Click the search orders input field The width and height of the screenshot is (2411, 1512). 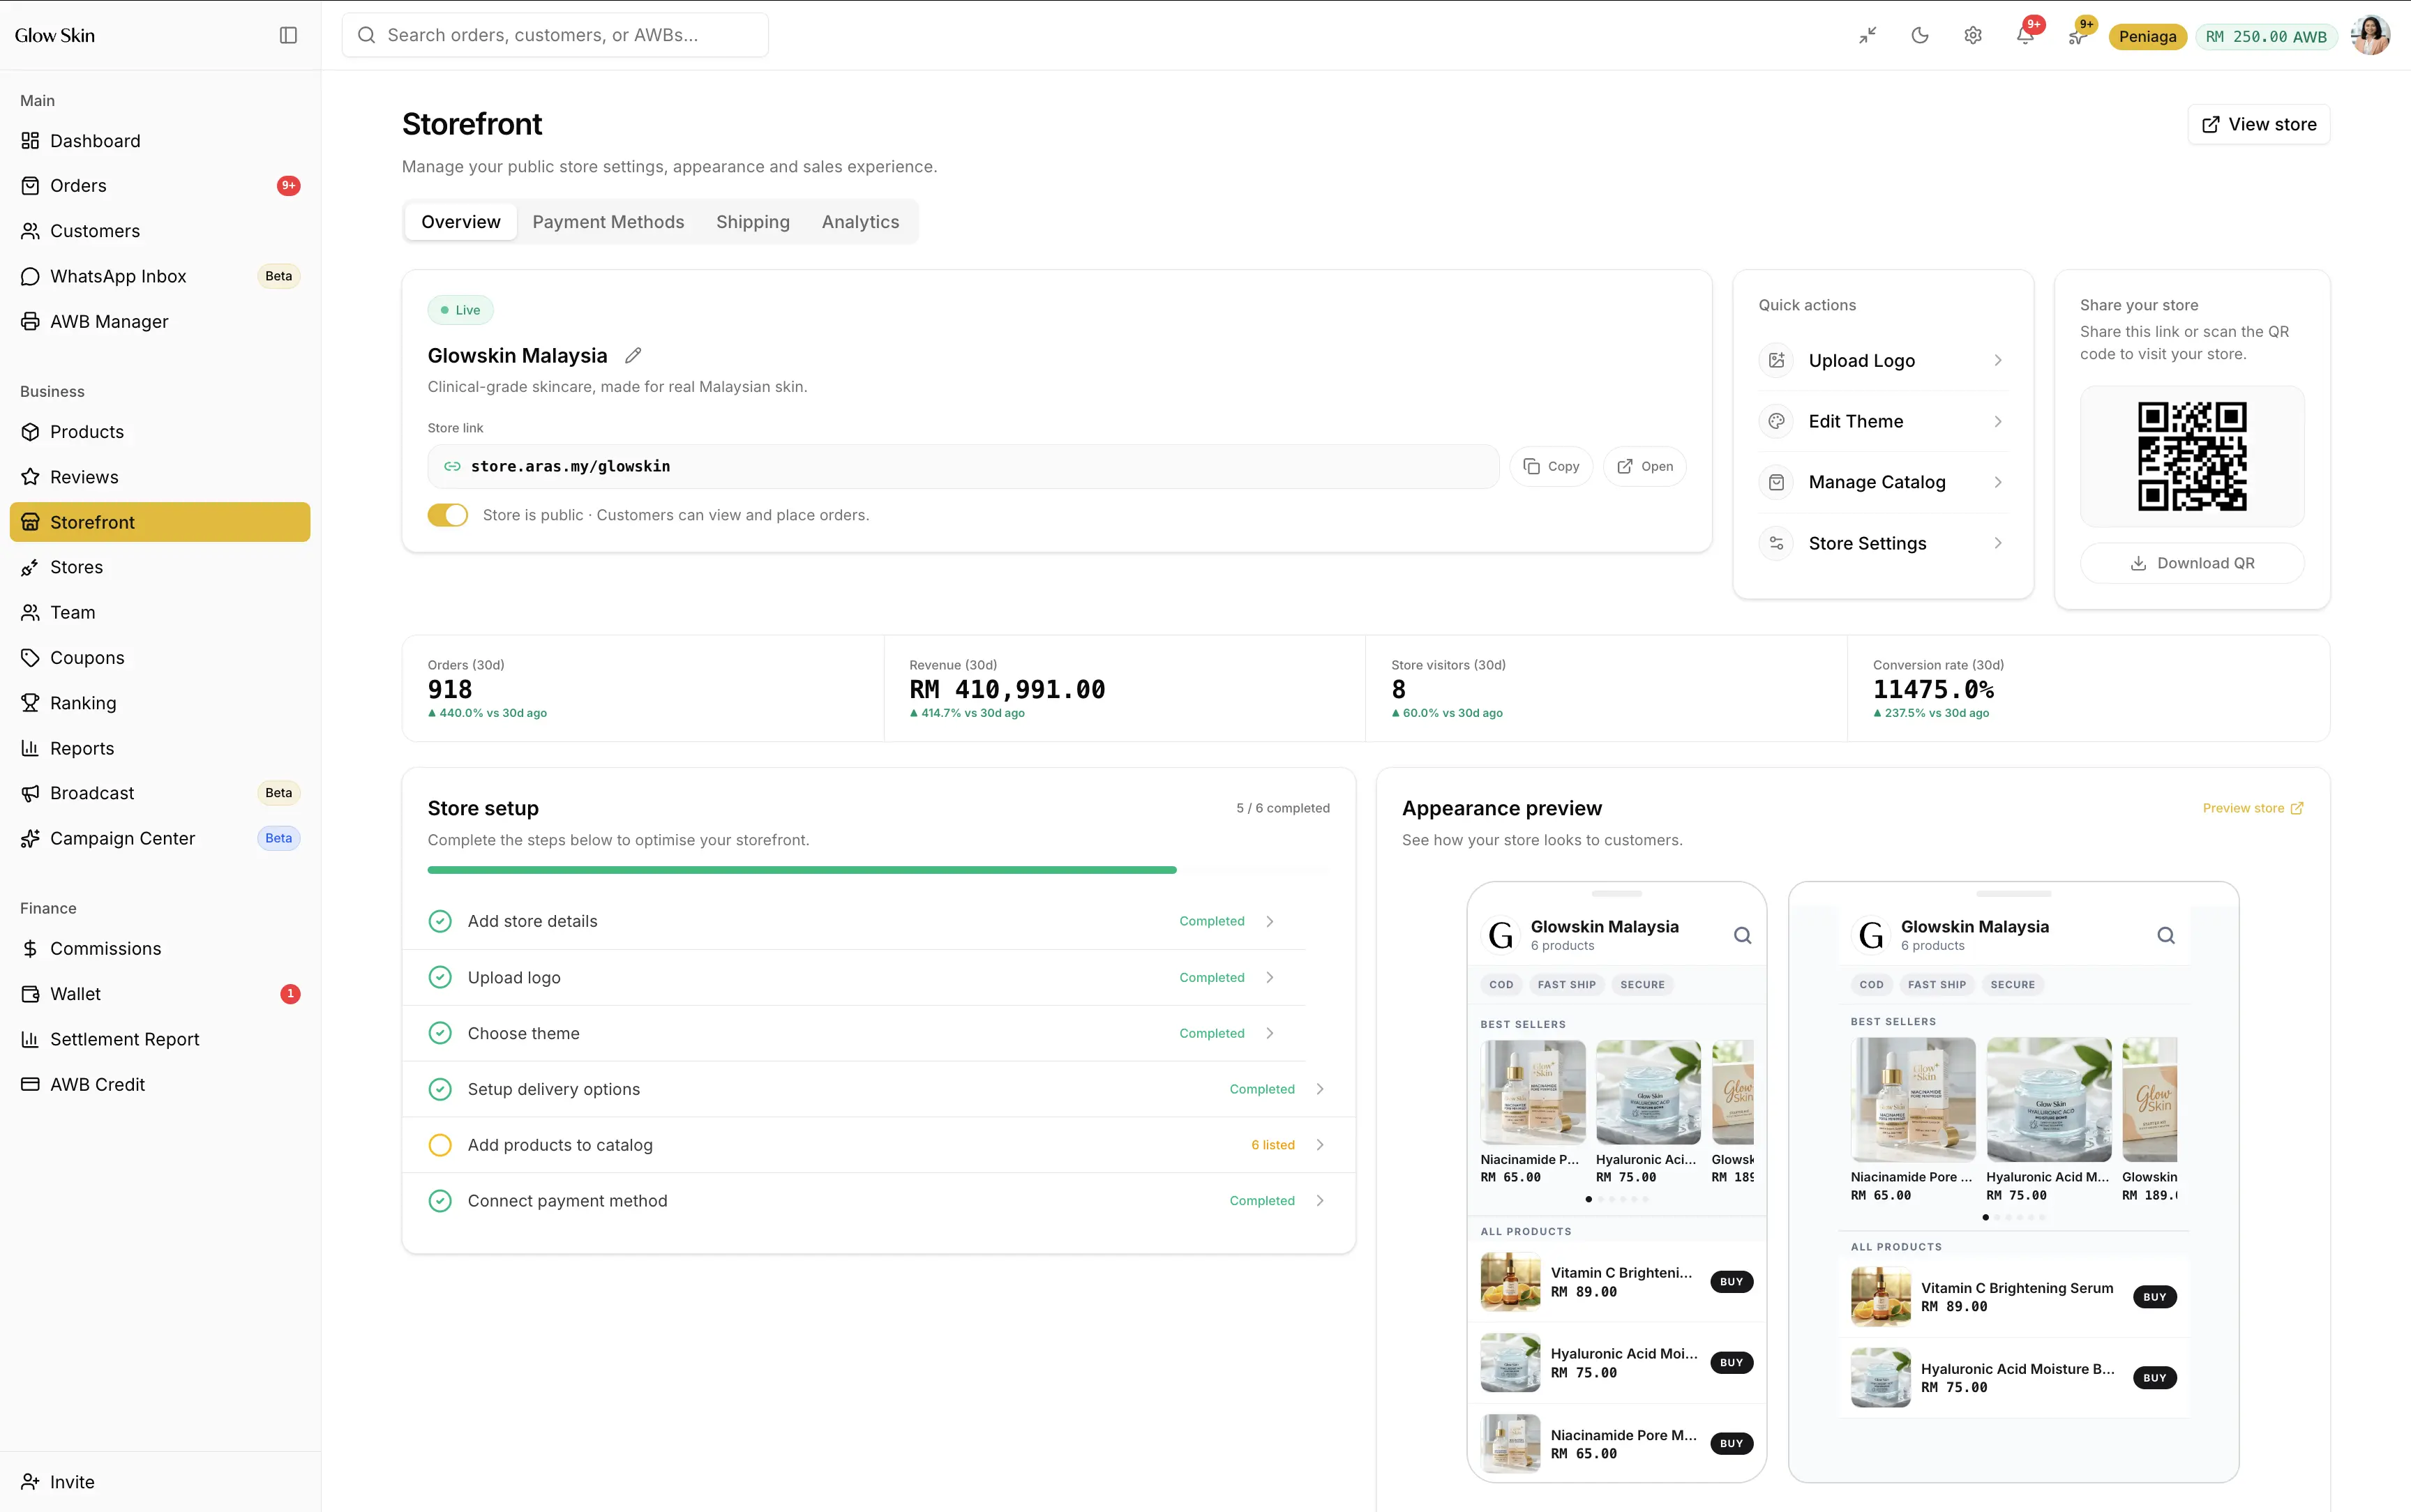555,35
